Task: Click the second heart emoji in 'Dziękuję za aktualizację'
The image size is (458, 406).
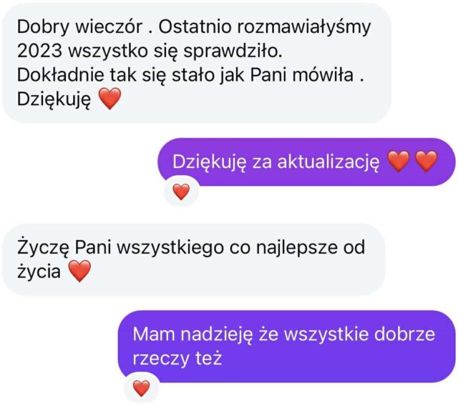Action: pos(427,161)
